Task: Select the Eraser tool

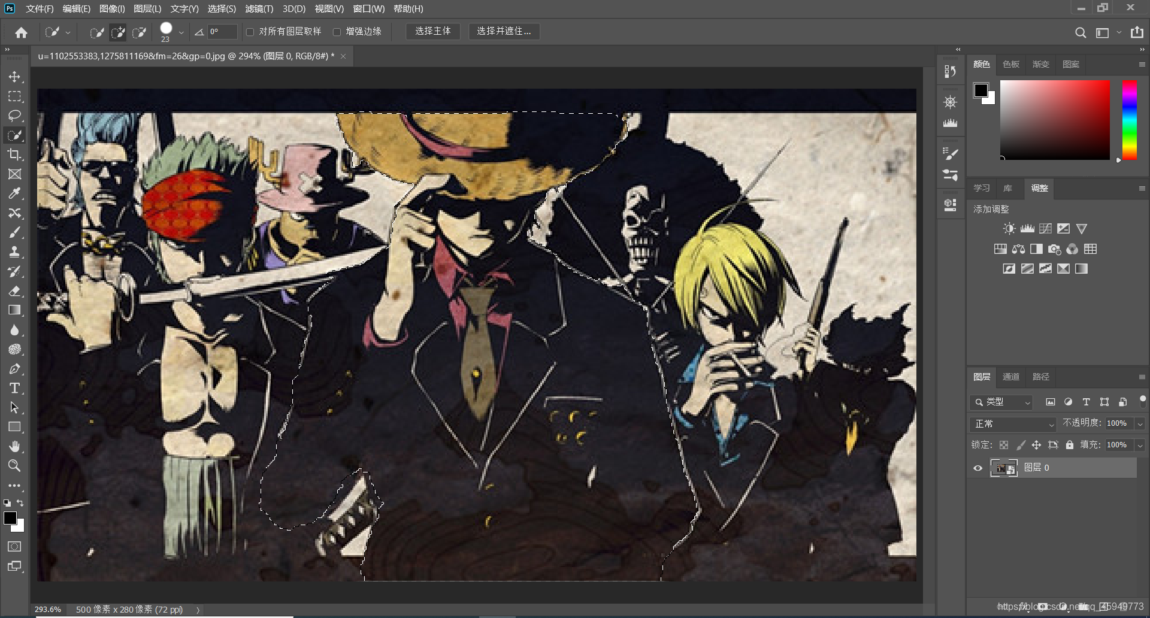Action: (x=14, y=290)
